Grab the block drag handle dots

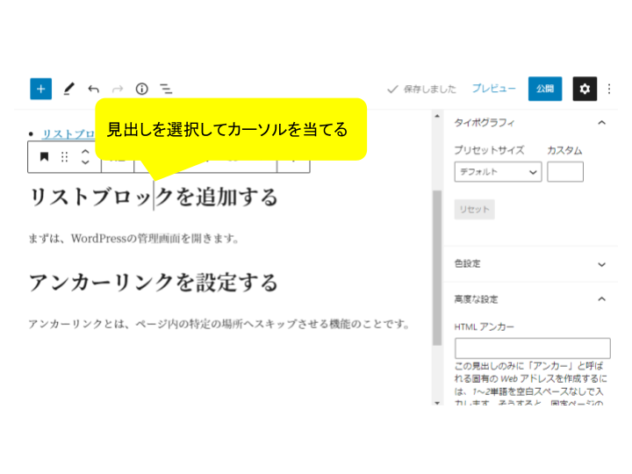64,157
